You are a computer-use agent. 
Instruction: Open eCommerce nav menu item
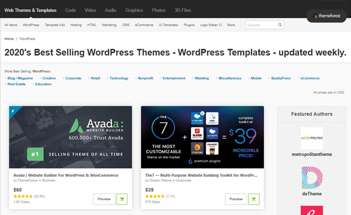[144, 25]
